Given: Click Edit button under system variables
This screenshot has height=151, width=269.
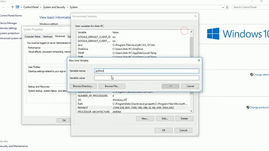Looking at the screenshot, I should (x=165, y=119).
